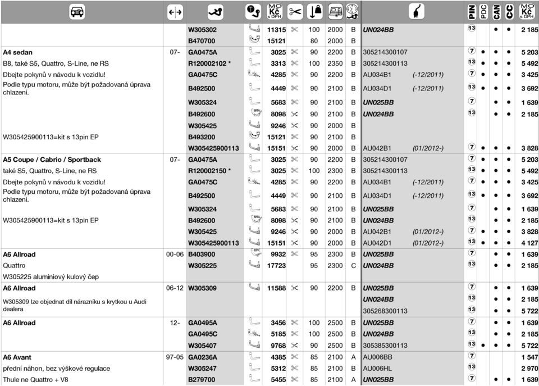Image resolution: width=539 pixels, height=386 pixels.
Task: Click wiring kit number 305385300113
Action: [385, 346]
